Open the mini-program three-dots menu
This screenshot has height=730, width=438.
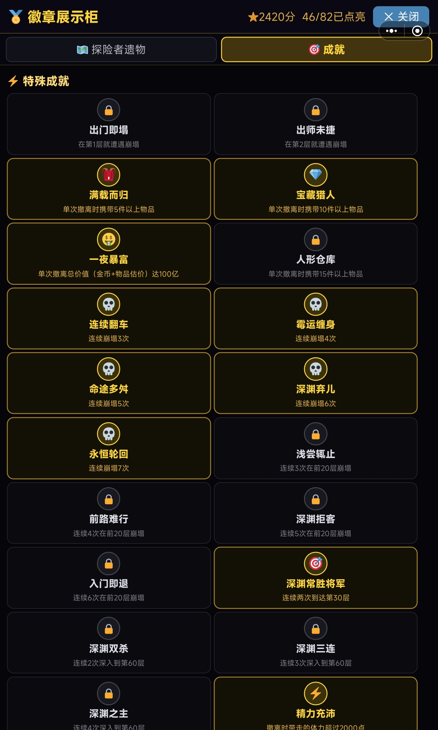[391, 31]
